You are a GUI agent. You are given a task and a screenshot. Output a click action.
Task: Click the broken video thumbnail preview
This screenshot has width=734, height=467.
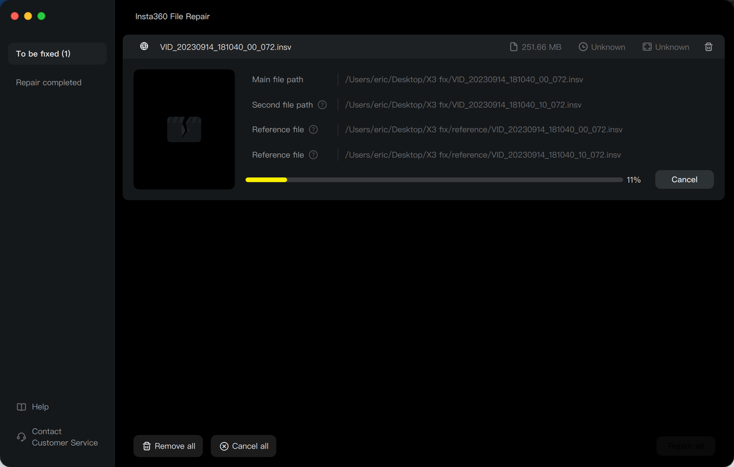184,130
